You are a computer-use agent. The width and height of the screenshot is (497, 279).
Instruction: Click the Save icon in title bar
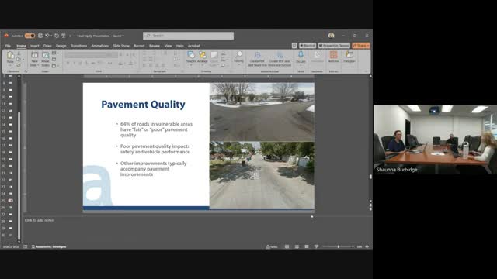40,36
